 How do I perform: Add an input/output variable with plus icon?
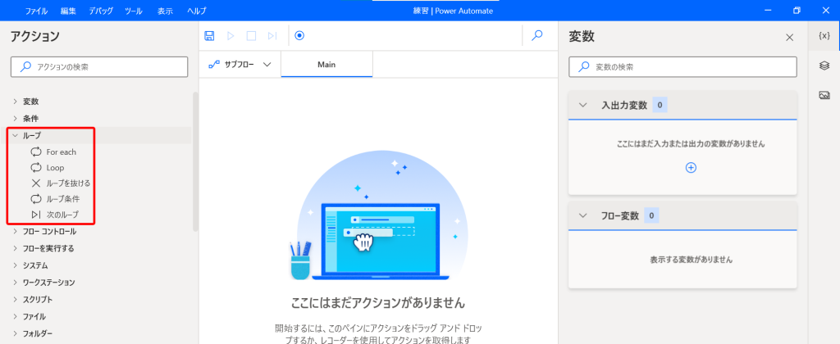[691, 167]
